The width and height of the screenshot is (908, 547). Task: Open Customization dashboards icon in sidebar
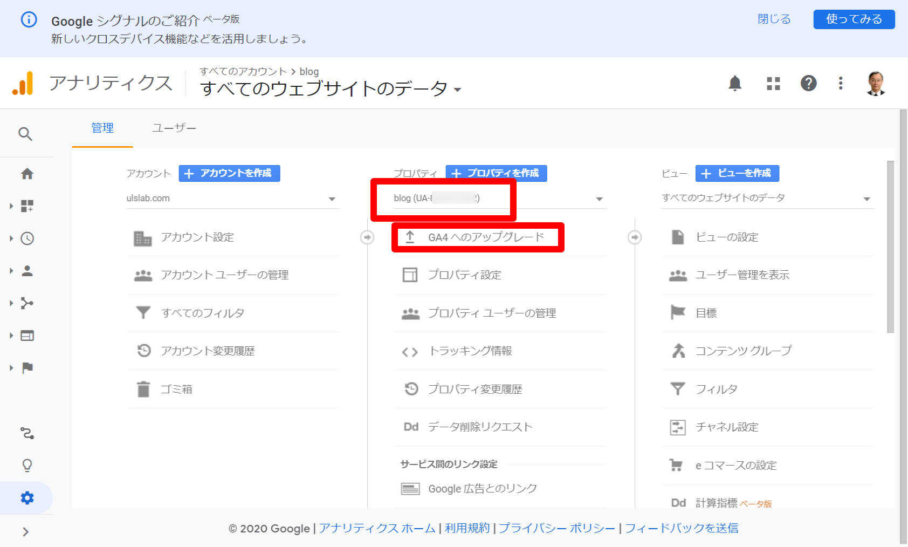27,206
